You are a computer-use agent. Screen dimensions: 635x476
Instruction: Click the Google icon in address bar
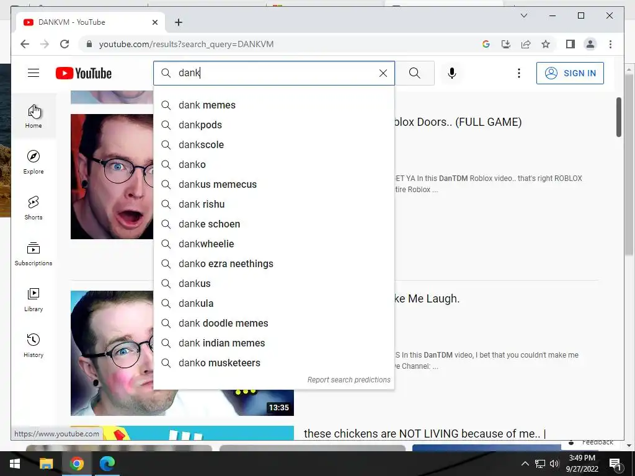[486, 44]
